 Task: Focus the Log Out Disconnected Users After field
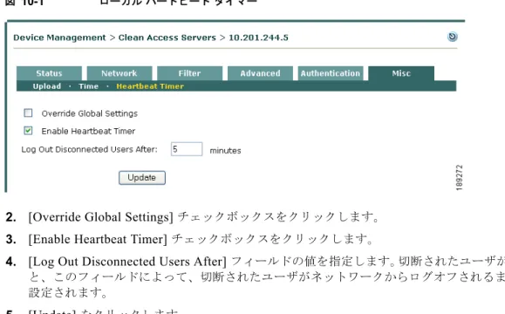(187, 149)
